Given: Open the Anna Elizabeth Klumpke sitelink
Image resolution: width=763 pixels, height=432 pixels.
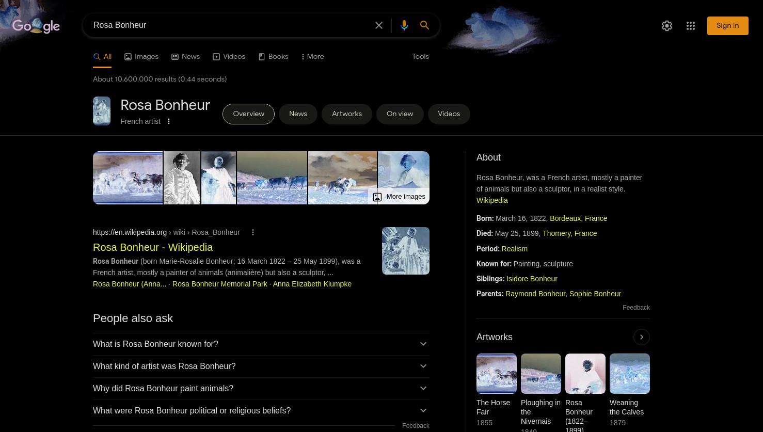Looking at the screenshot, I should [x=312, y=284].
